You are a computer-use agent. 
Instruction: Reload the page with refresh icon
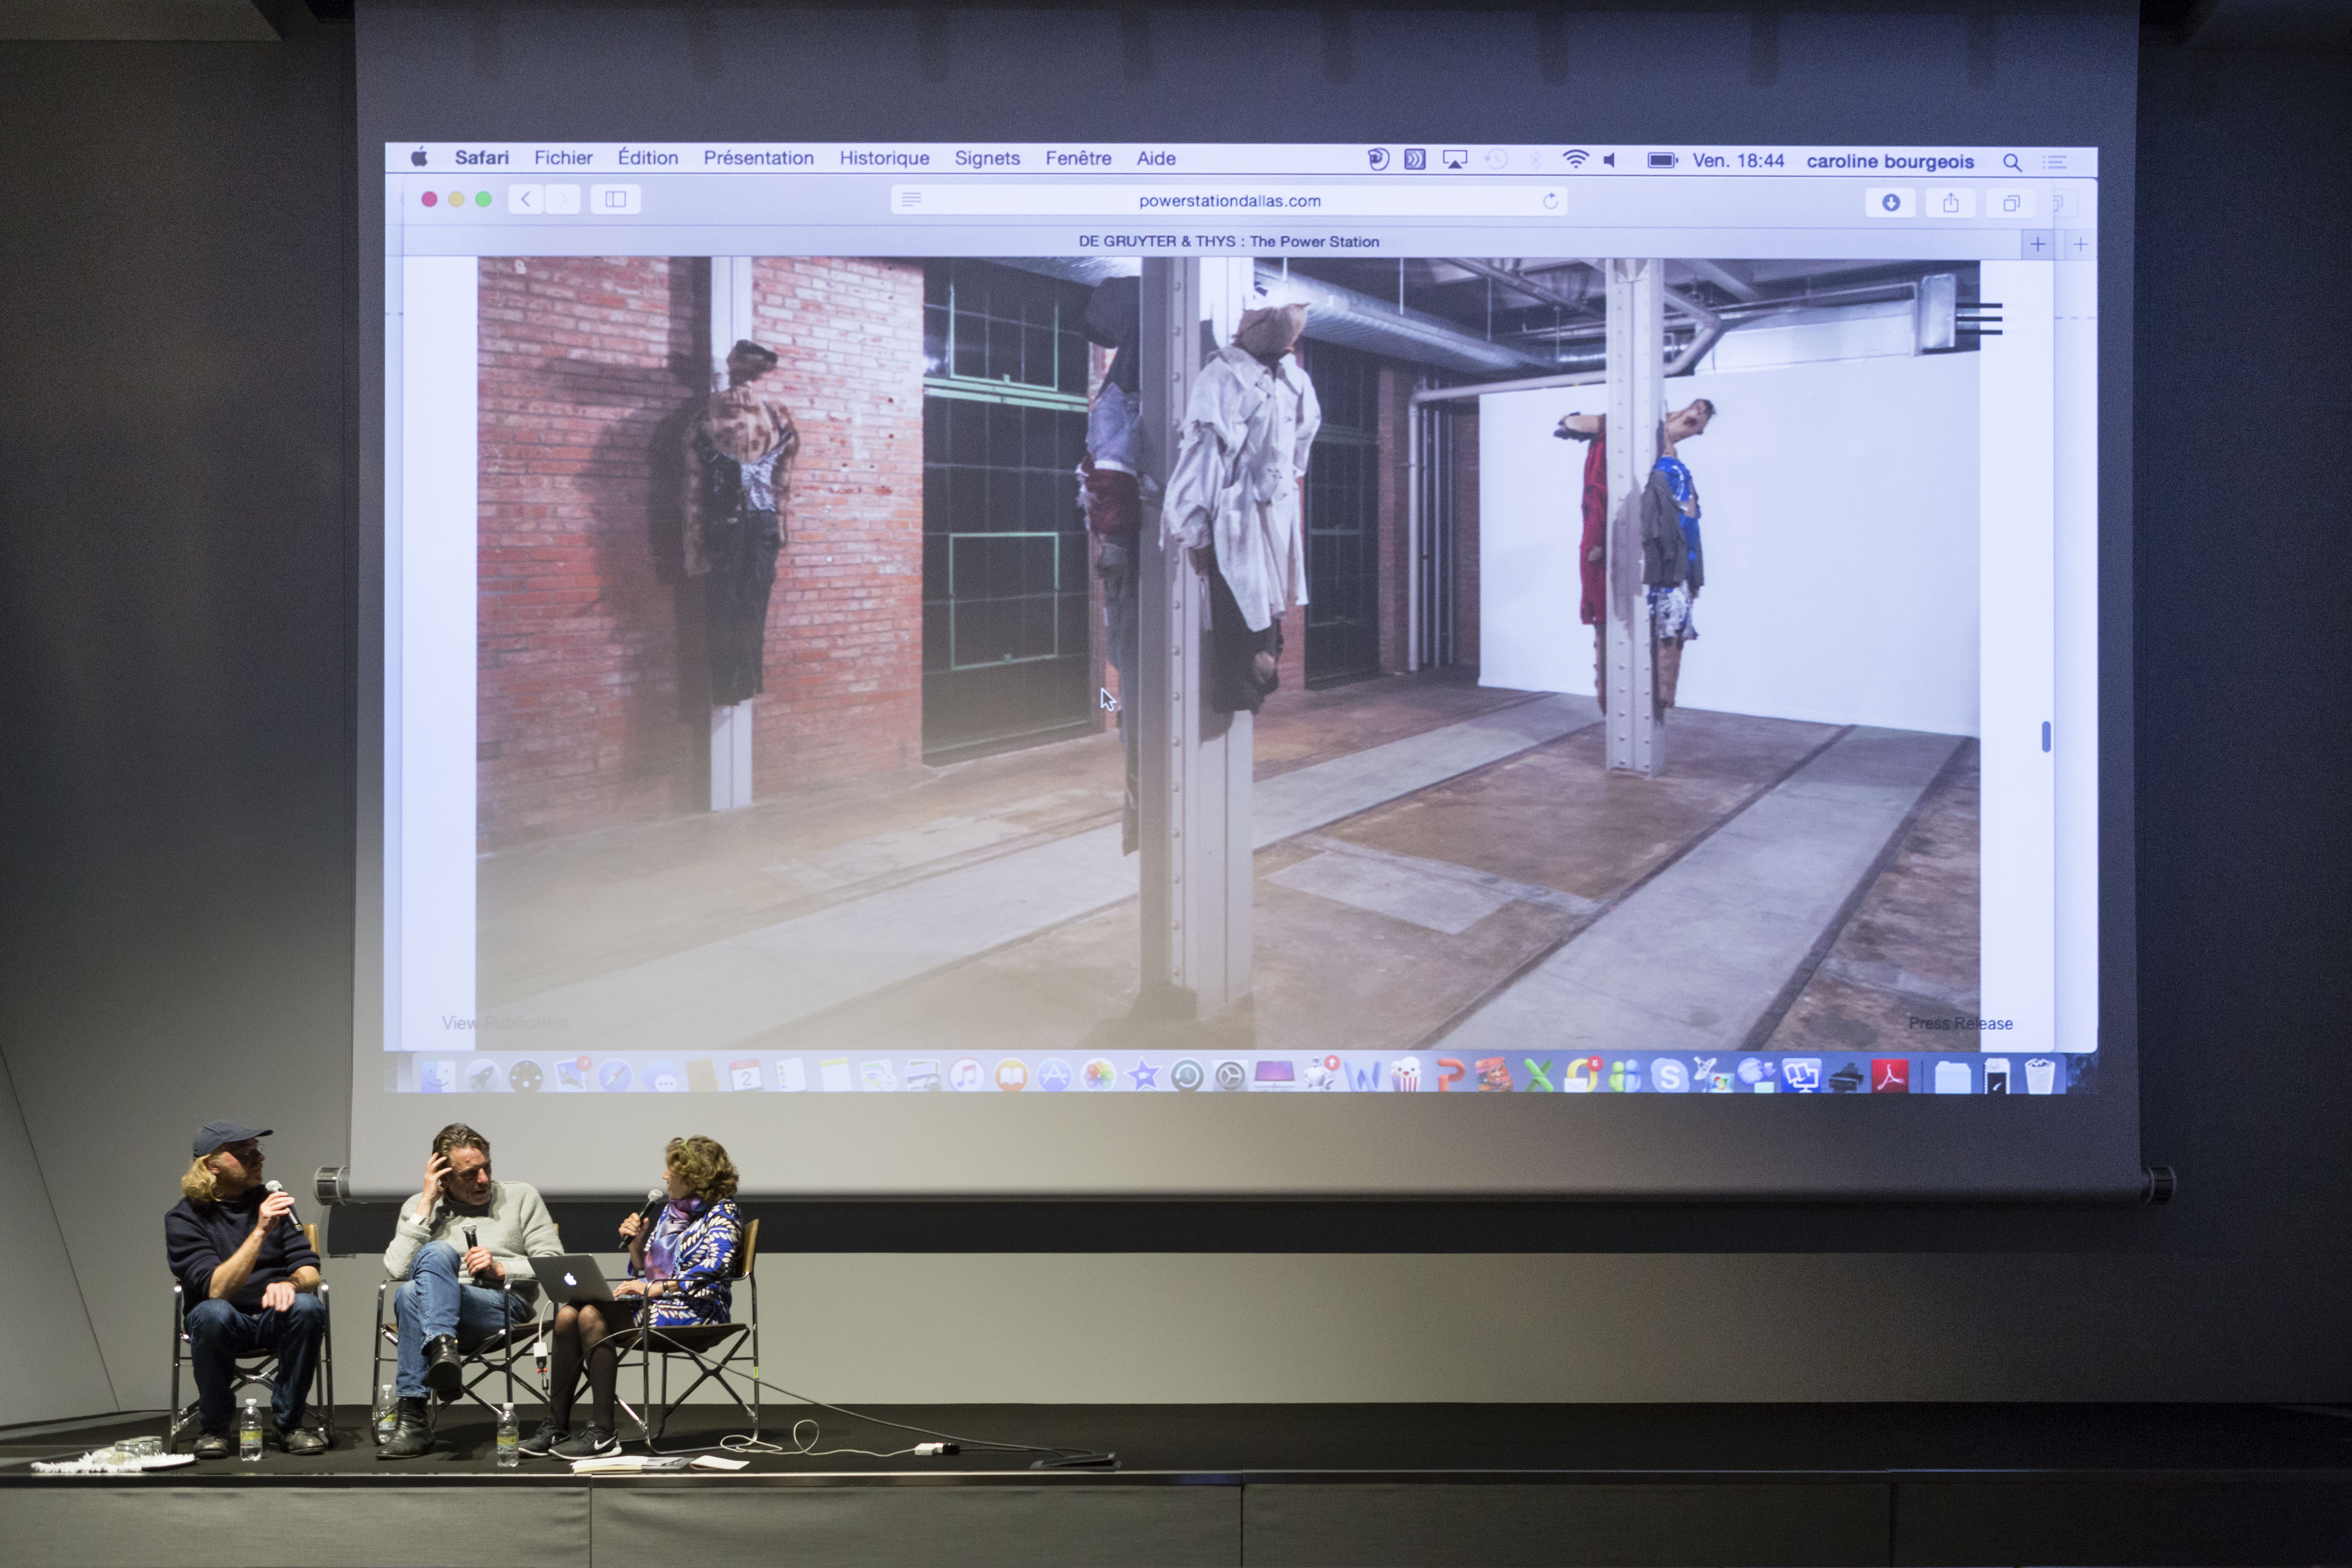pos(1550,201)
